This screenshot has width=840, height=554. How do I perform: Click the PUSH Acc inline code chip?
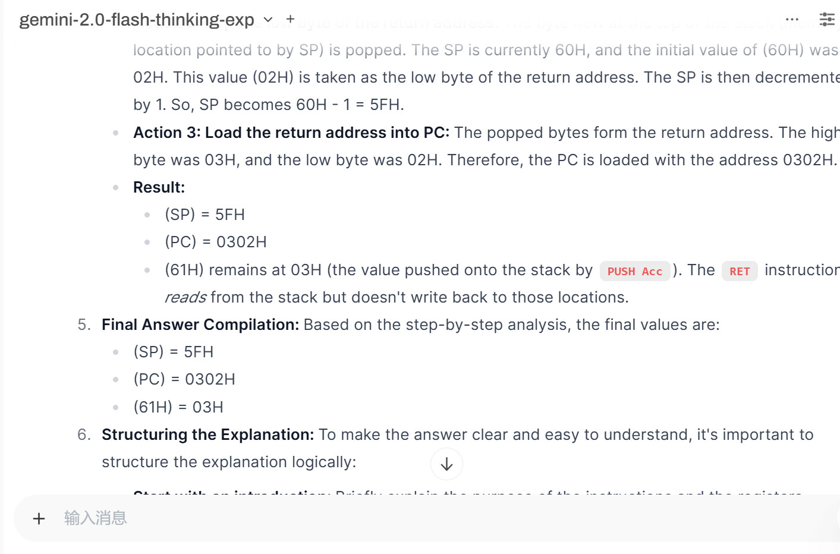click(635, 271)
